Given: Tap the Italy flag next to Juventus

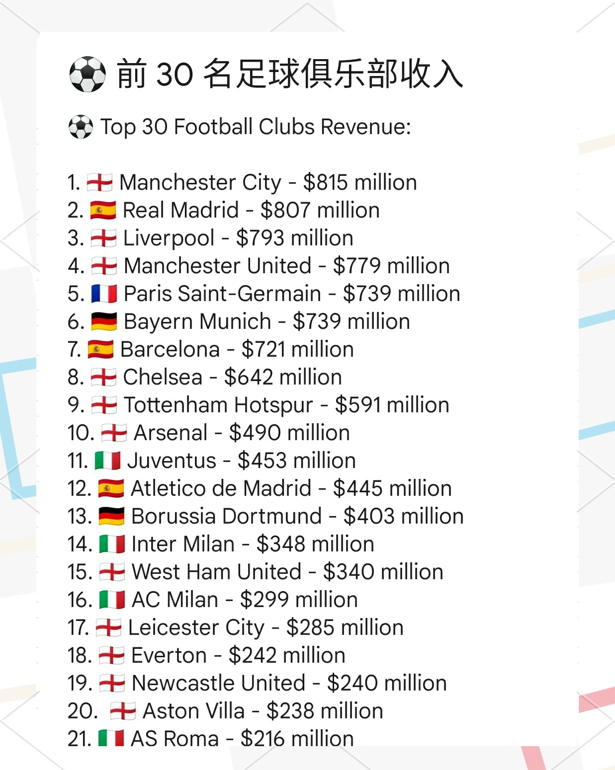Looking at the screenshot, I should point(108,461).
